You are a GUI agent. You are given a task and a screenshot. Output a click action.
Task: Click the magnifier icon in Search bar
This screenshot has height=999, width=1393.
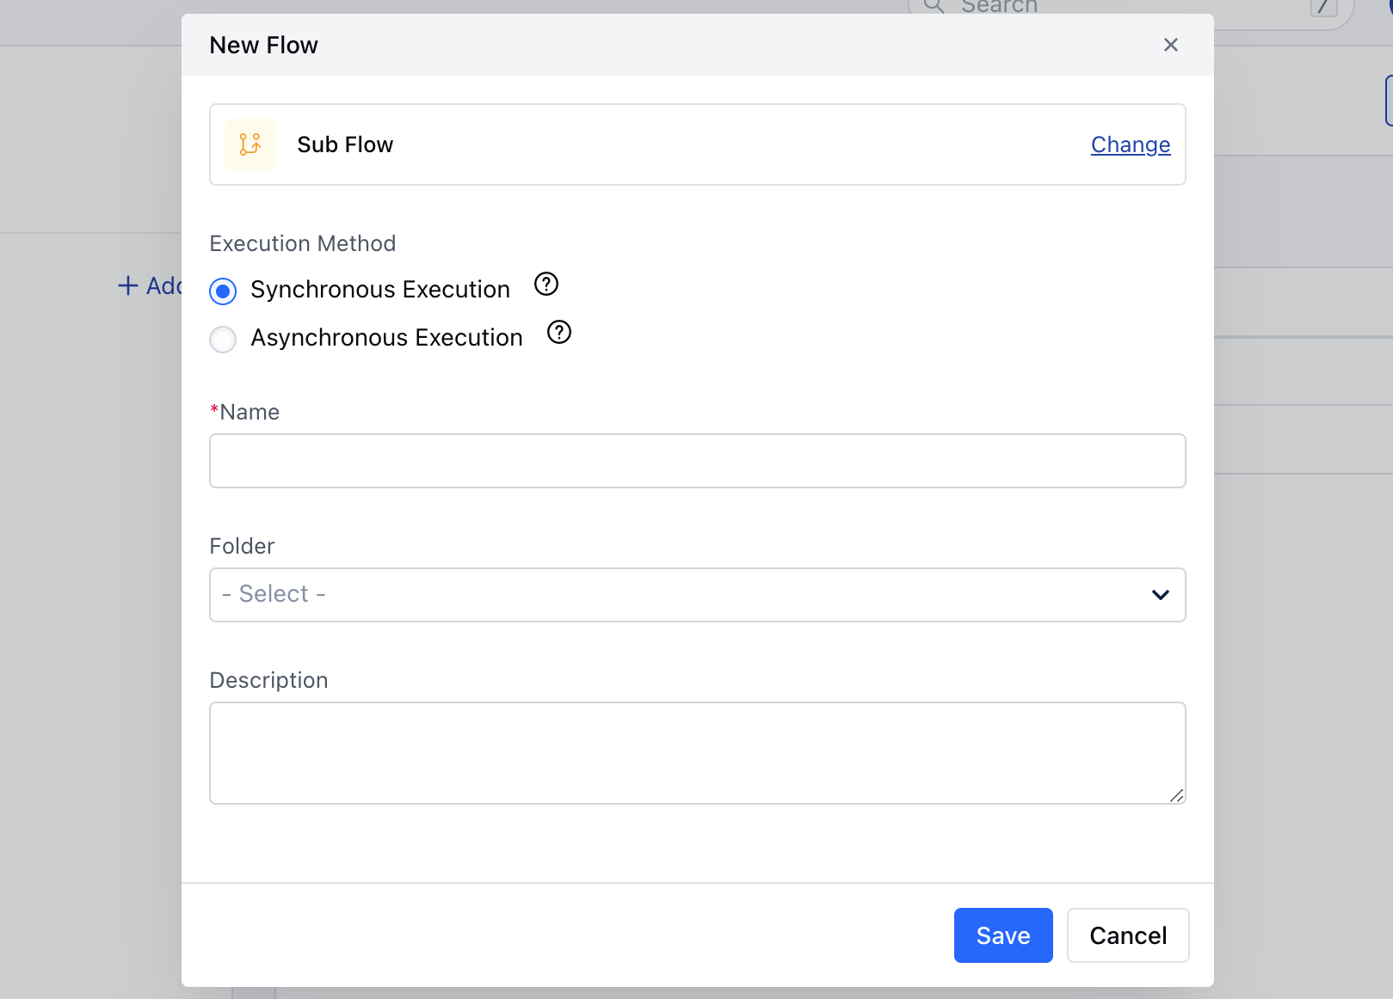pyautogui.click(x=933, y=6)
